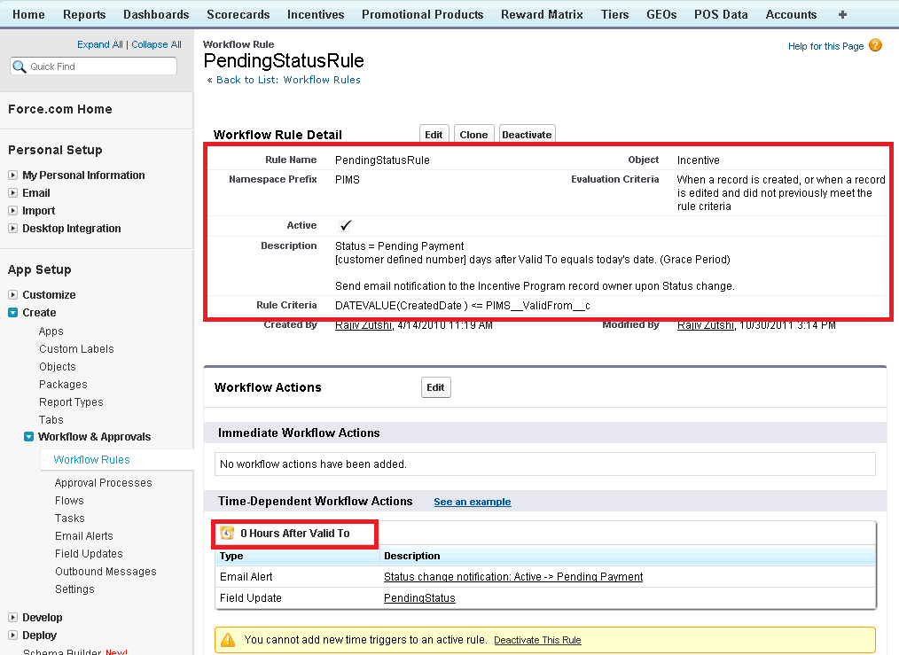
Task: Open the PendingStatus field update link
Action: tap(419, 598)
